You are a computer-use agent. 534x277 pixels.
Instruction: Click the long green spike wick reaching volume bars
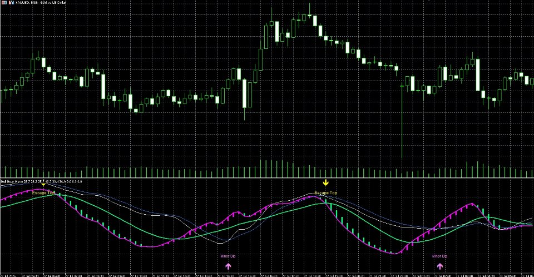point(402,123)
